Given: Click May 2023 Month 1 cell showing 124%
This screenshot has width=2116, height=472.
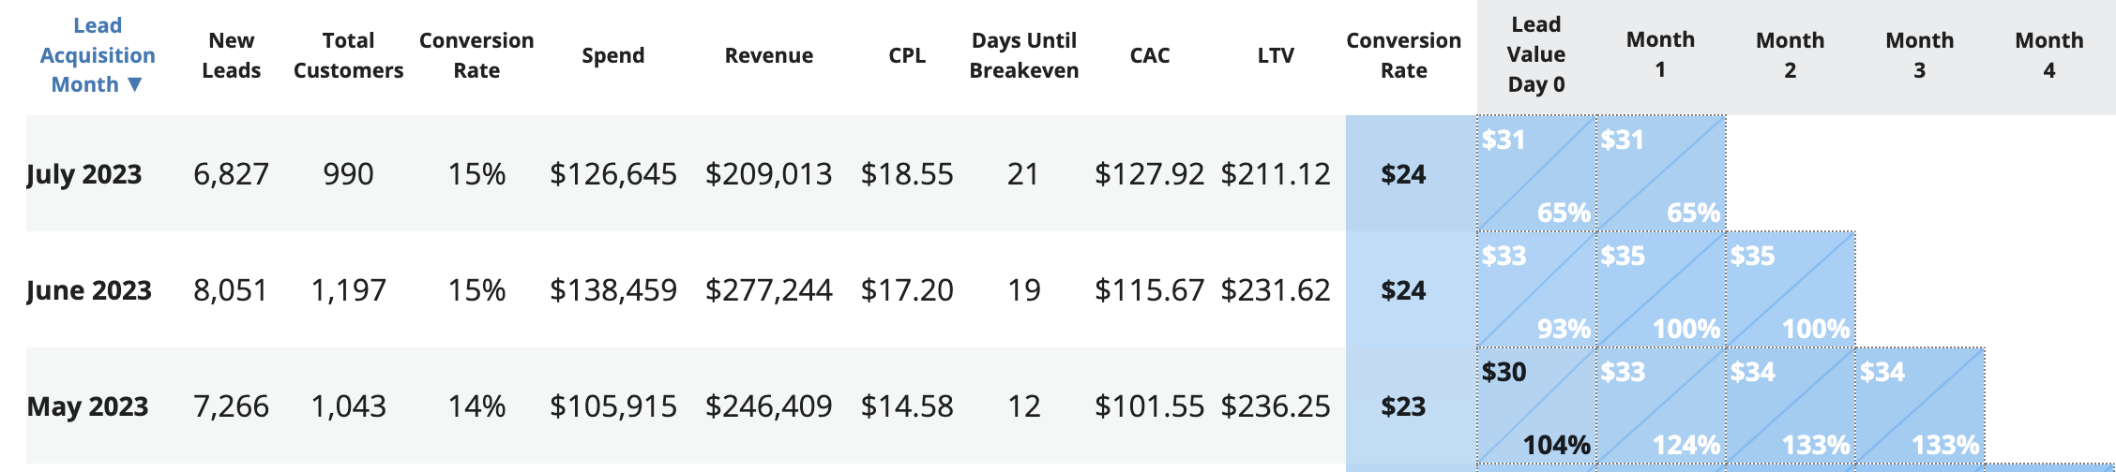Looking at the screenshot, I should point(1661,406).
